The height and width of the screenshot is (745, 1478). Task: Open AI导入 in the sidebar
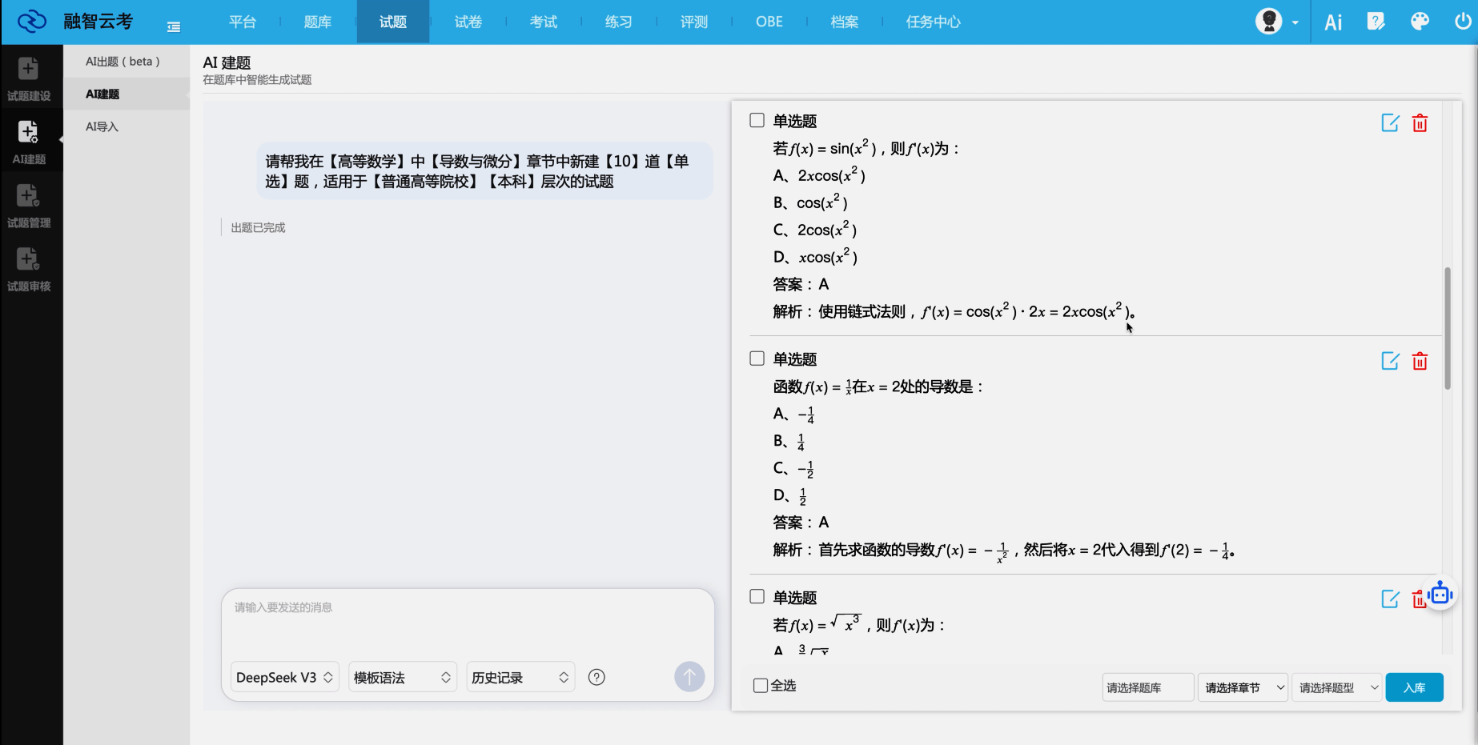tap(102, 126)
